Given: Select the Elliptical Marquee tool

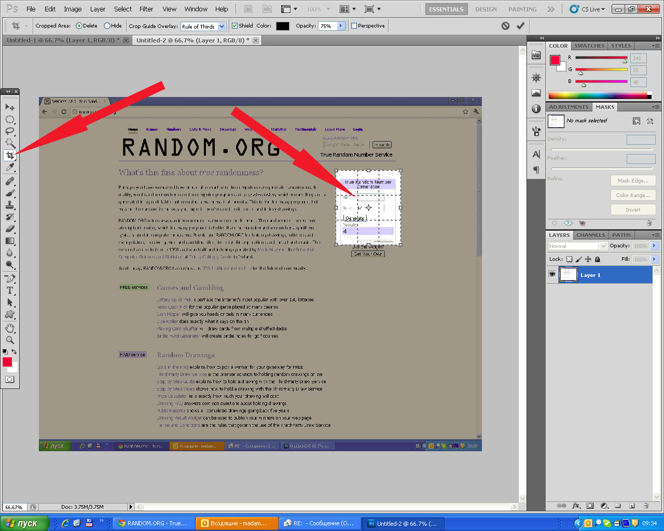Looking at the screenshot, I should [10, 119].
